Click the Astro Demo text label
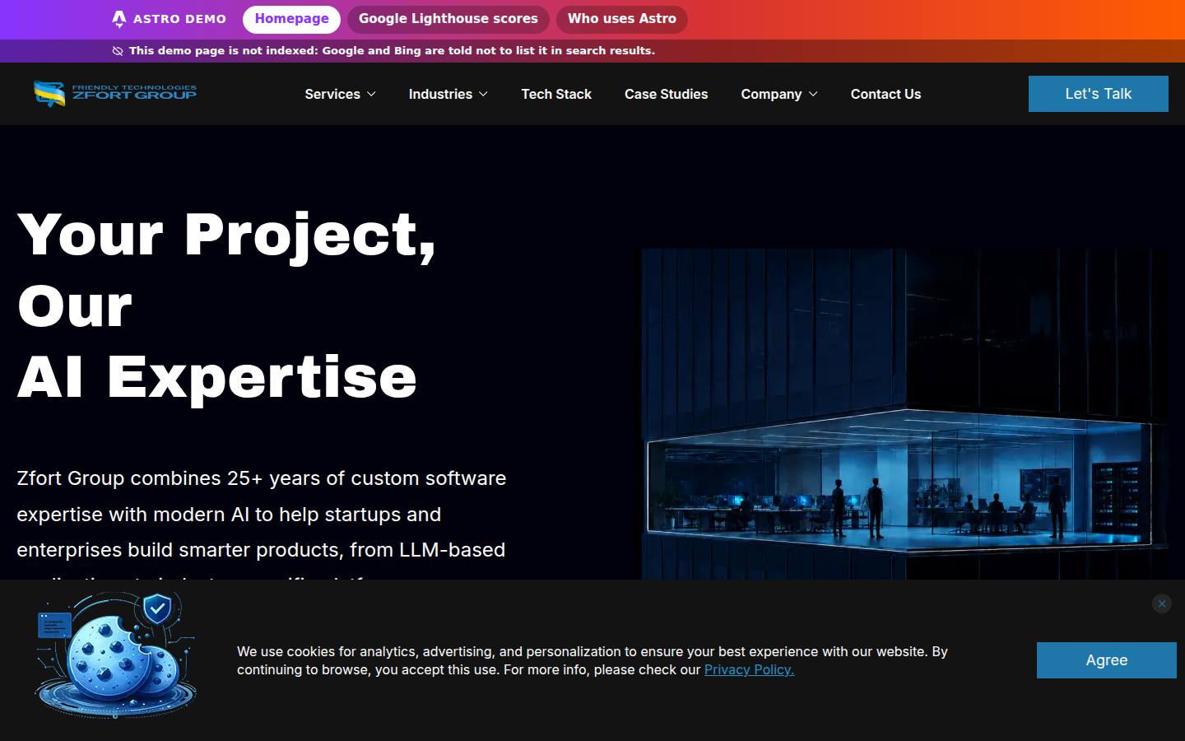Screen dimensions: 1185x741 pyautogui.click(x=179, y=19)
